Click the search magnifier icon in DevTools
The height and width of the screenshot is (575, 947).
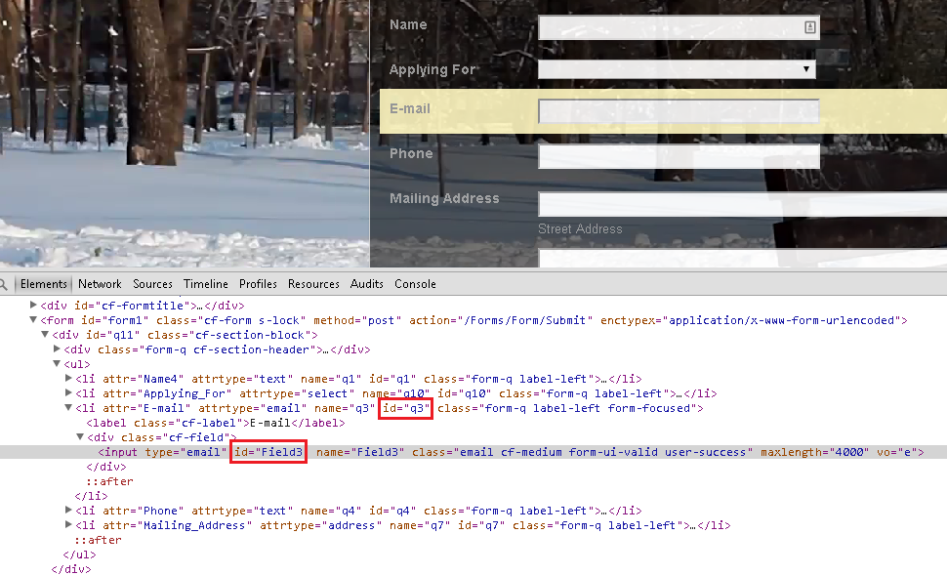[x=3, y=284]
